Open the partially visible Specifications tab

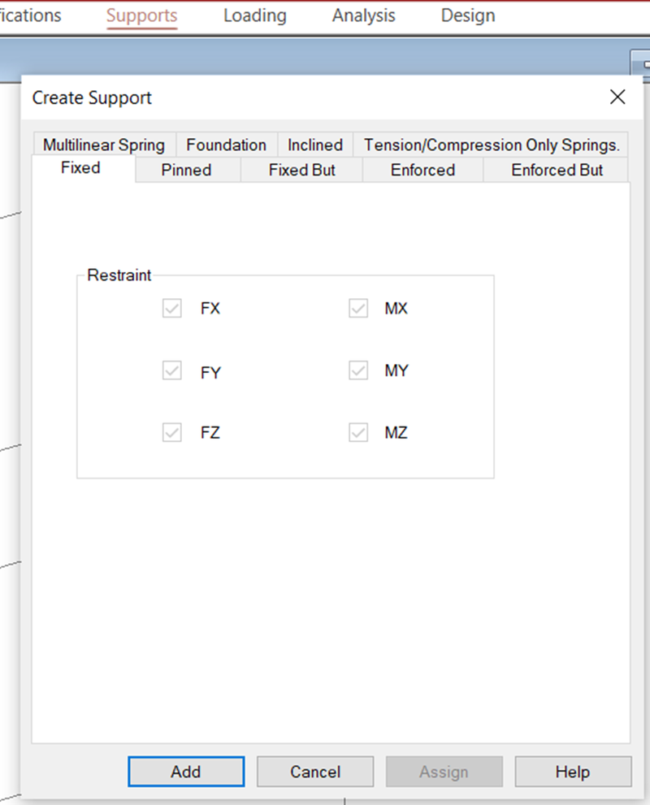click(x=30, y=16)
